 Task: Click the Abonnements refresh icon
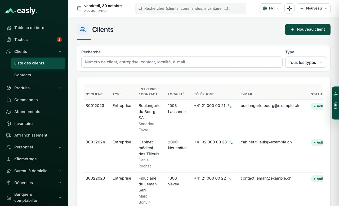point(9,112)
